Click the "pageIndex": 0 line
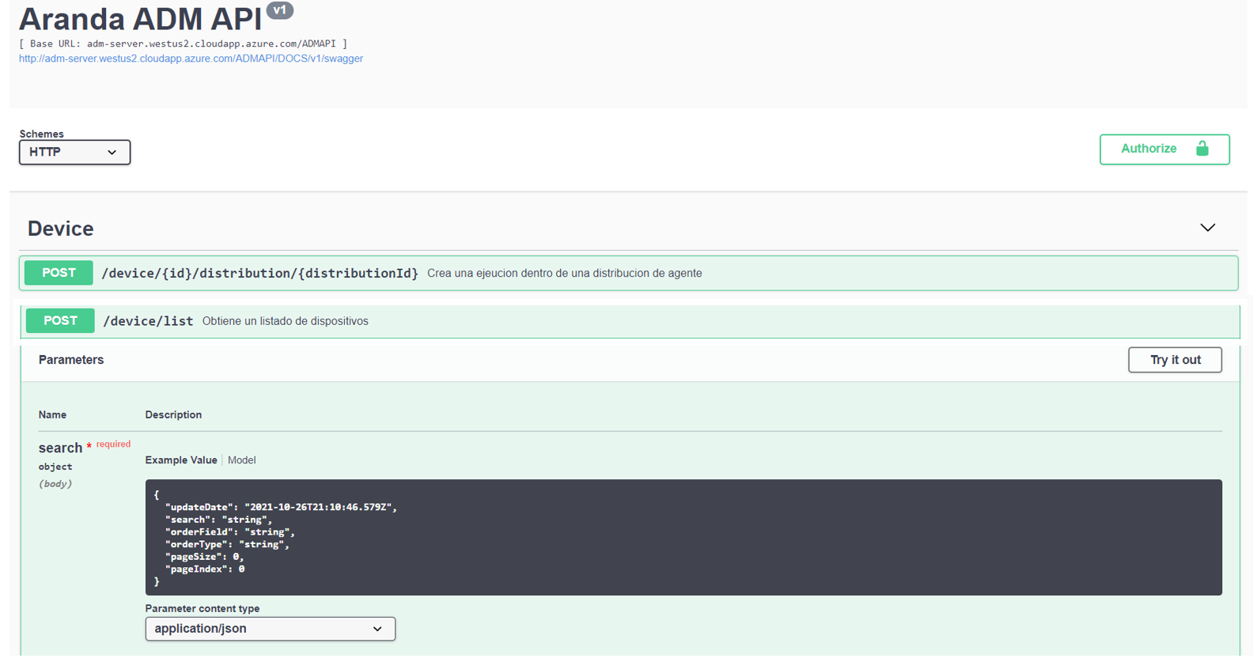The height and width of the screenshot is (658, 1253). pyautogui.click(x=205, y=569)
